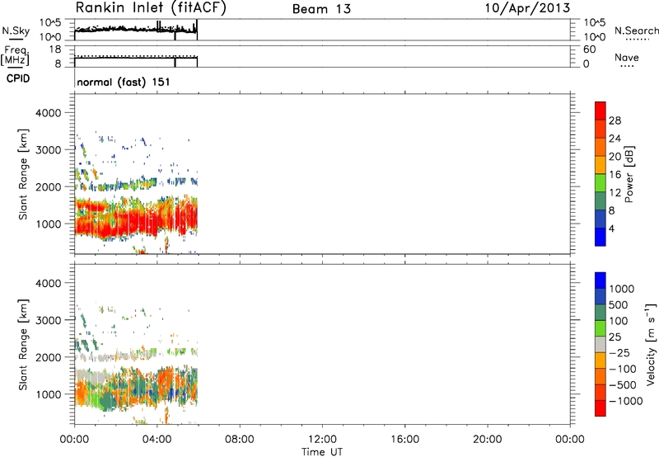659x457 pixels.
Task: Click the '500' tick on Velocity colorbar
Action: click(x=619, y=304)
